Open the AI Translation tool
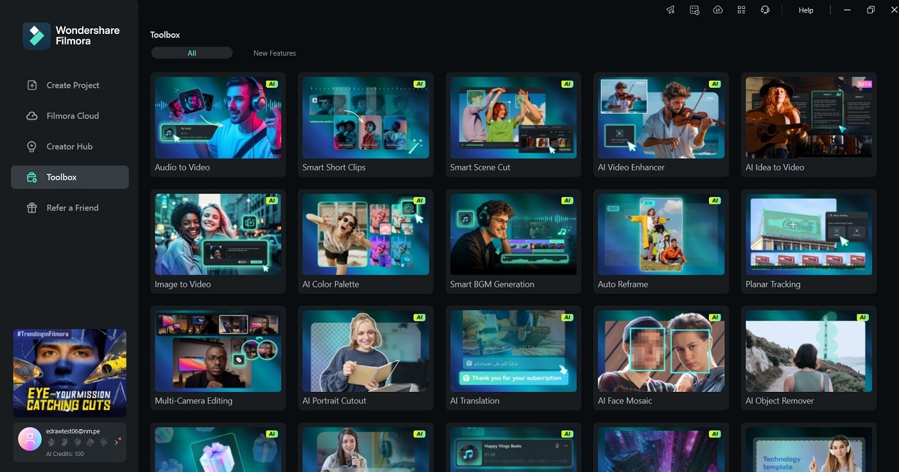Viewport: 899px width, 472px height. tap(513, 358)
